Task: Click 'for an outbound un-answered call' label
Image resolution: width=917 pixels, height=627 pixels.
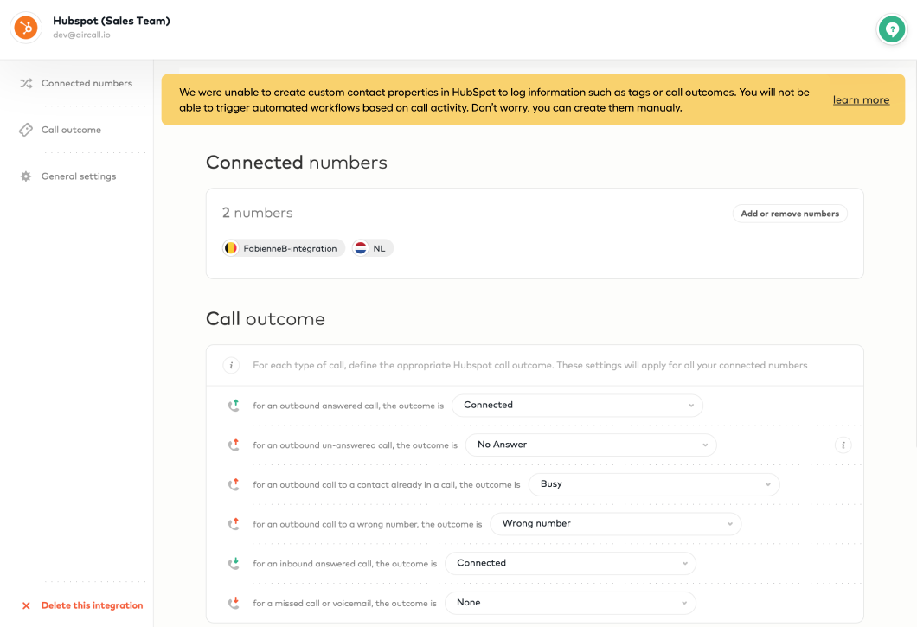Action: [x=355, y=445]
